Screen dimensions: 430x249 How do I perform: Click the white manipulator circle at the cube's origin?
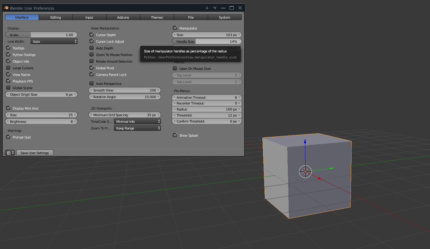[305, 172]
